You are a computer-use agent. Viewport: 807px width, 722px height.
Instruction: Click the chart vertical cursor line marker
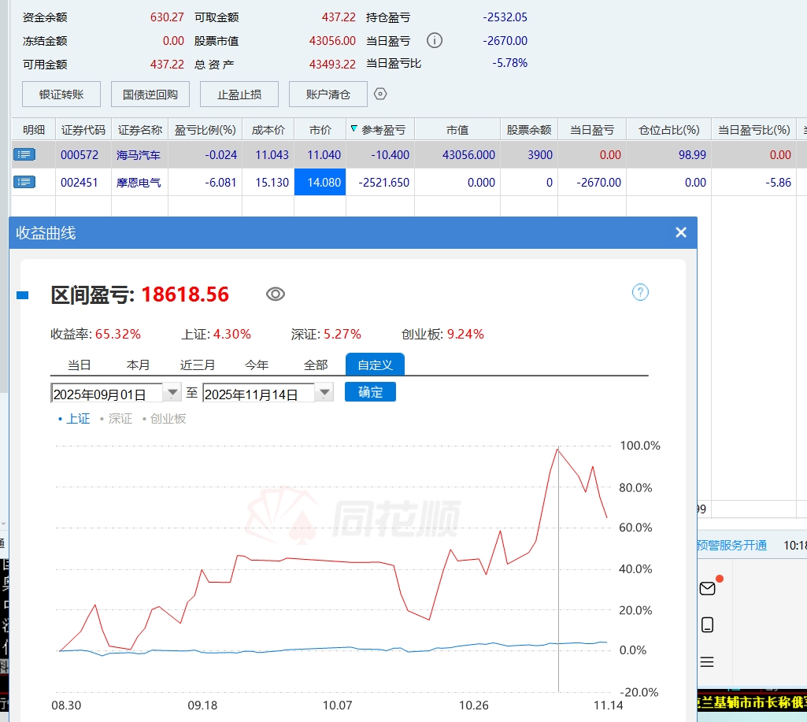[558, 568]
